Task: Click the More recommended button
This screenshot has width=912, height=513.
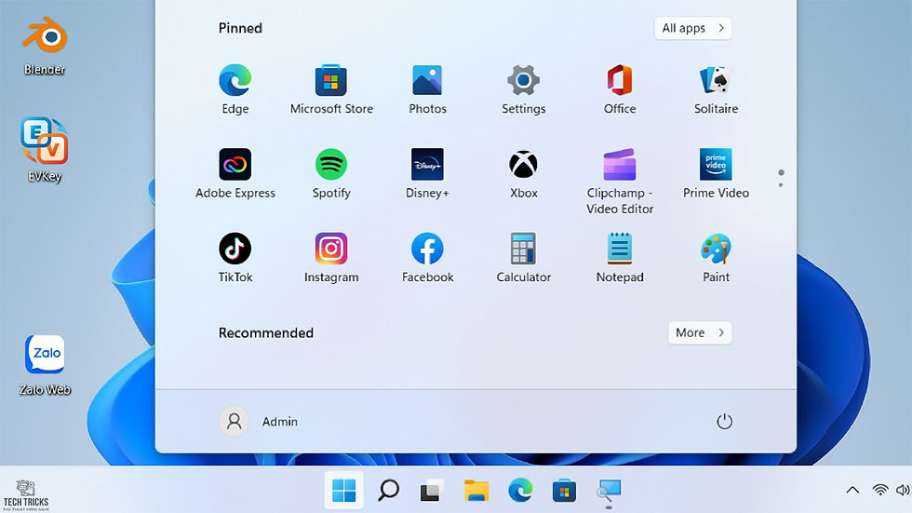Action: click(700, 332)
